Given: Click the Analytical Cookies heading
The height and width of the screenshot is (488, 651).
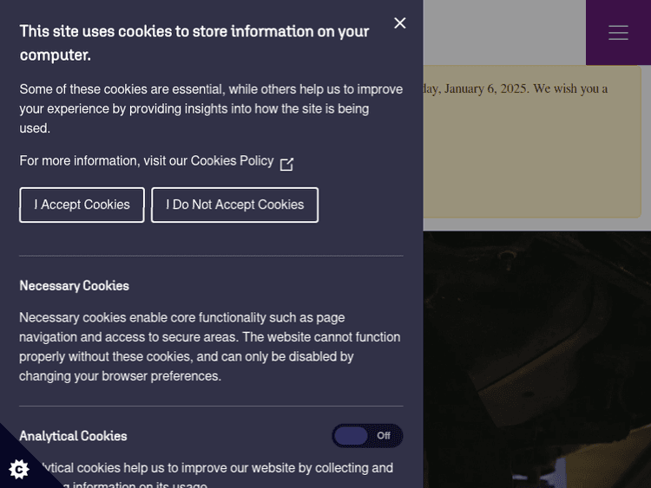Looking at the screenshot, I should [73, 436].
